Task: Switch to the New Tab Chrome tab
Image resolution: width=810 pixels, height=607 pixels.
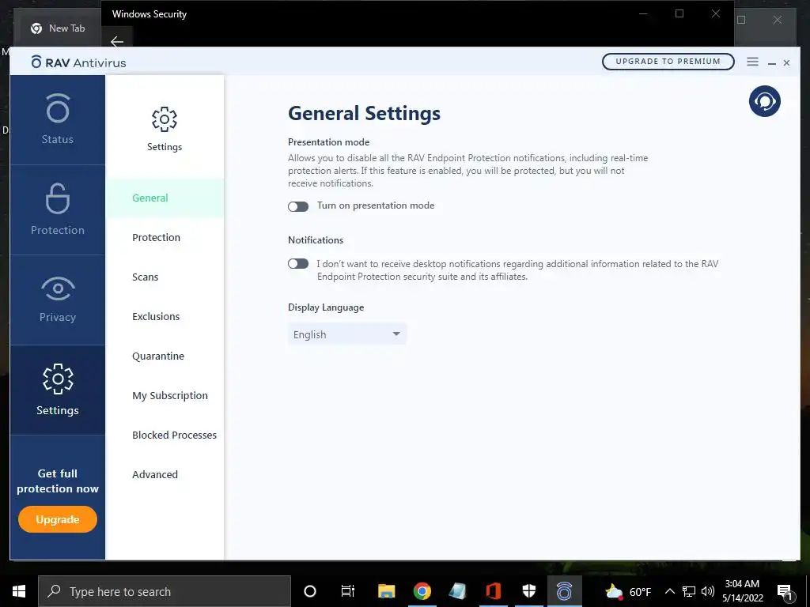Action: pos(58,28)
